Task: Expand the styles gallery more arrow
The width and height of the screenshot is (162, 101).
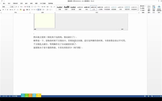Action: [x=138, y=10]
